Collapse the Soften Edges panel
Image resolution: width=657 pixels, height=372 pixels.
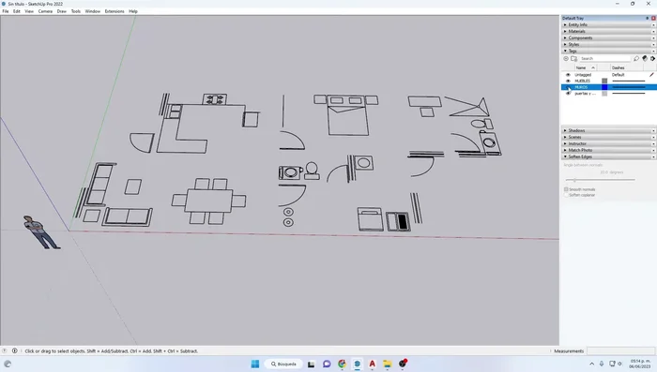point(608,156)
